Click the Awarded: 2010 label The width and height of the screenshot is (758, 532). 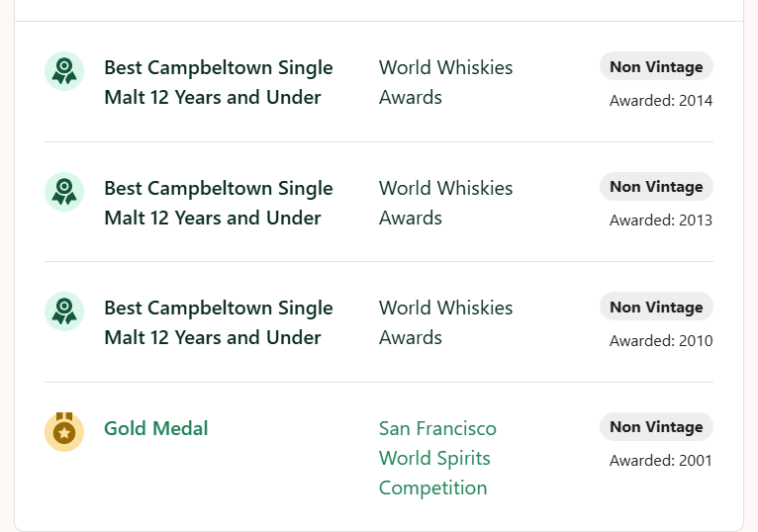click(661, 340)
